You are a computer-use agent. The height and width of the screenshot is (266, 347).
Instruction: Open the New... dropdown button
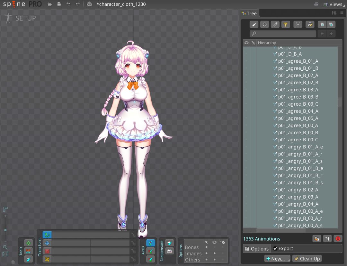[277, 259]
